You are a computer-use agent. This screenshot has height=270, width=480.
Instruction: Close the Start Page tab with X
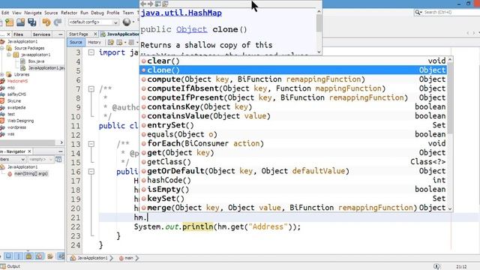click(x=95, y=34)
